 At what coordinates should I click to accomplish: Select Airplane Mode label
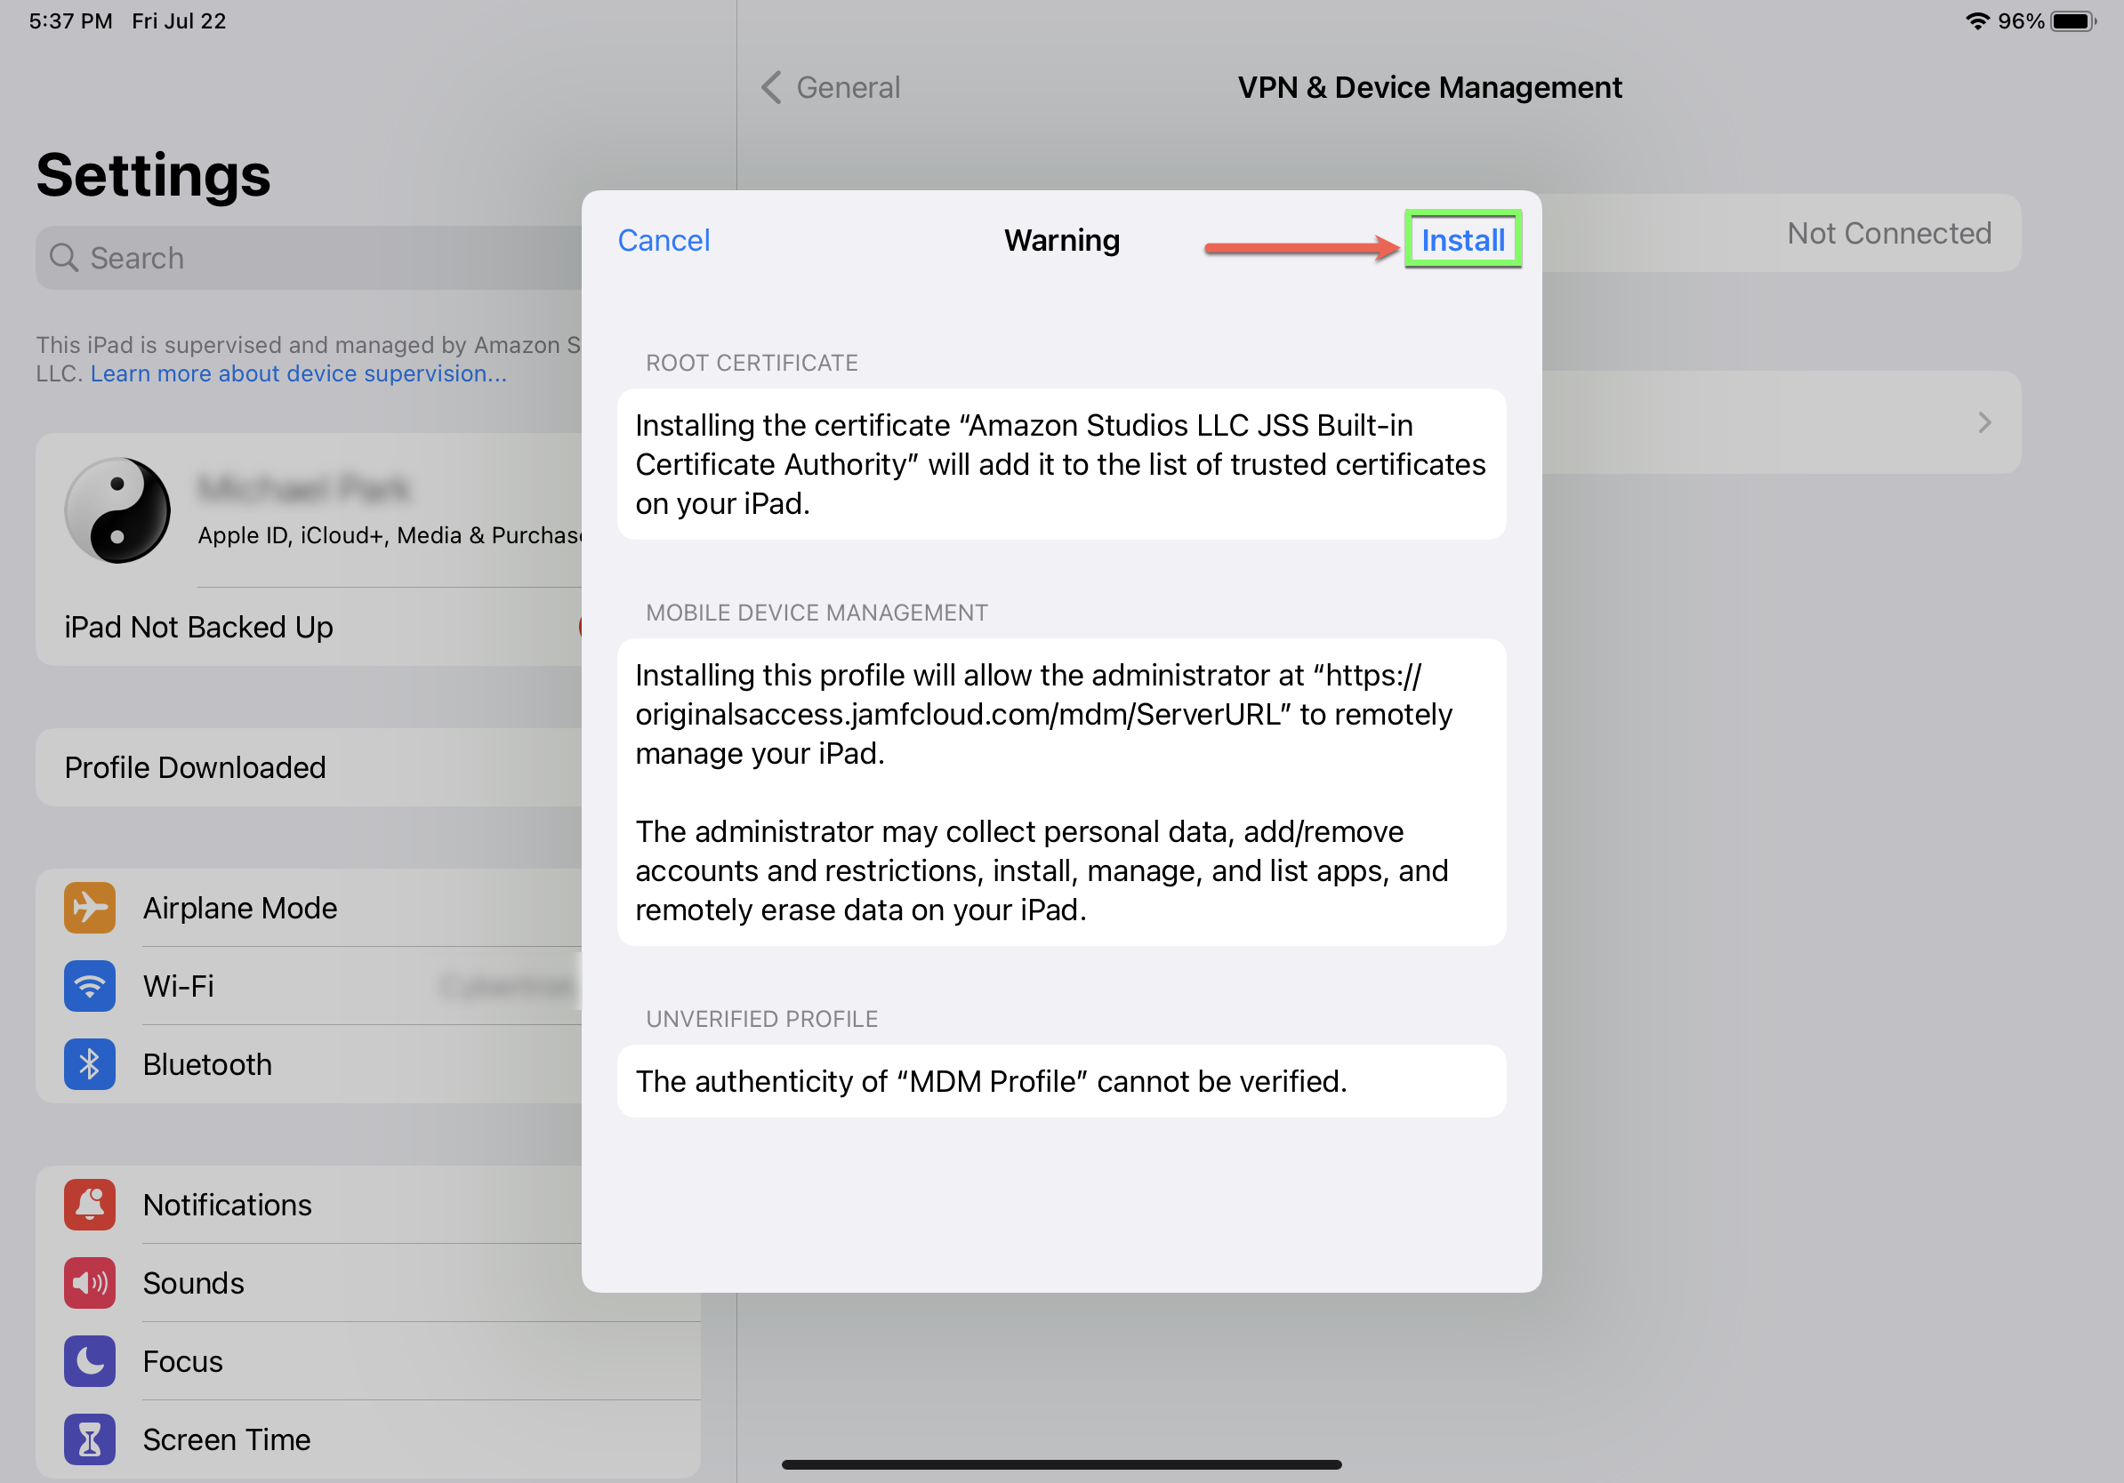pos(239,908)
